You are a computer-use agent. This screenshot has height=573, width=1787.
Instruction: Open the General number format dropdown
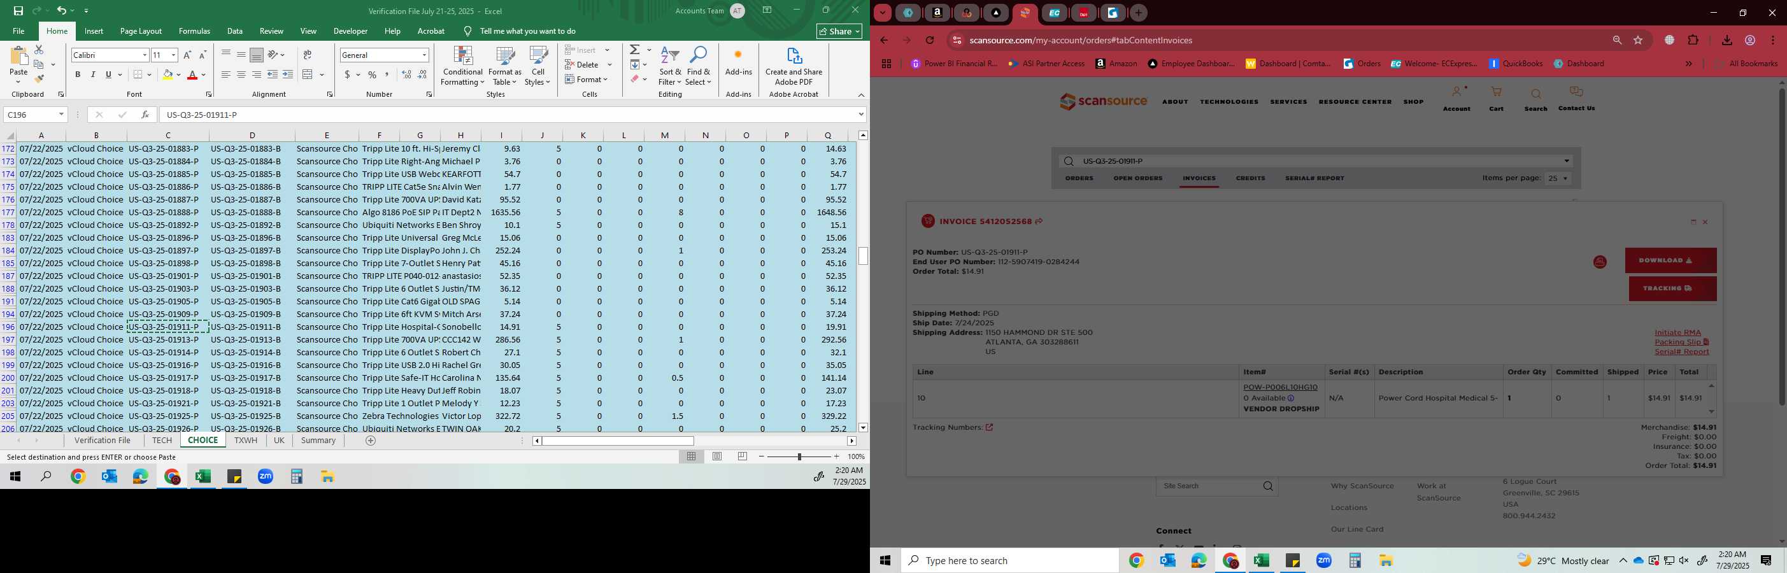[424, 55]
